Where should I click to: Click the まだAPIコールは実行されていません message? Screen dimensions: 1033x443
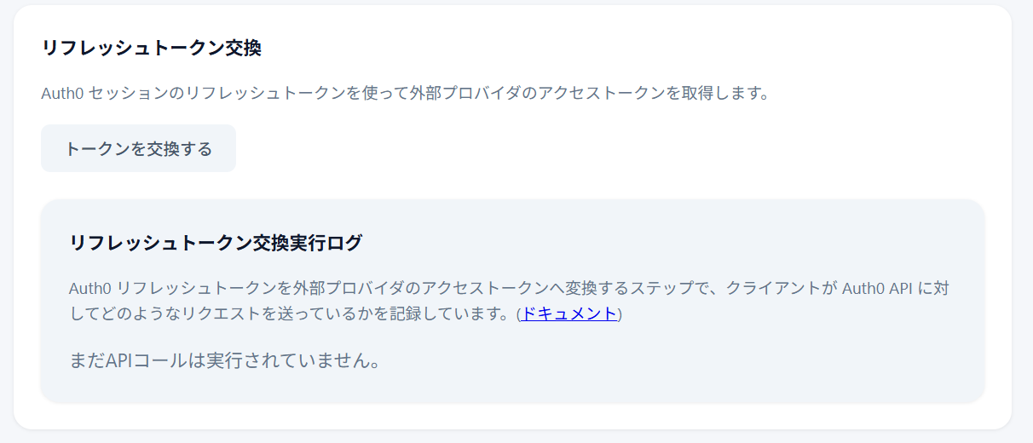(224, 360)
